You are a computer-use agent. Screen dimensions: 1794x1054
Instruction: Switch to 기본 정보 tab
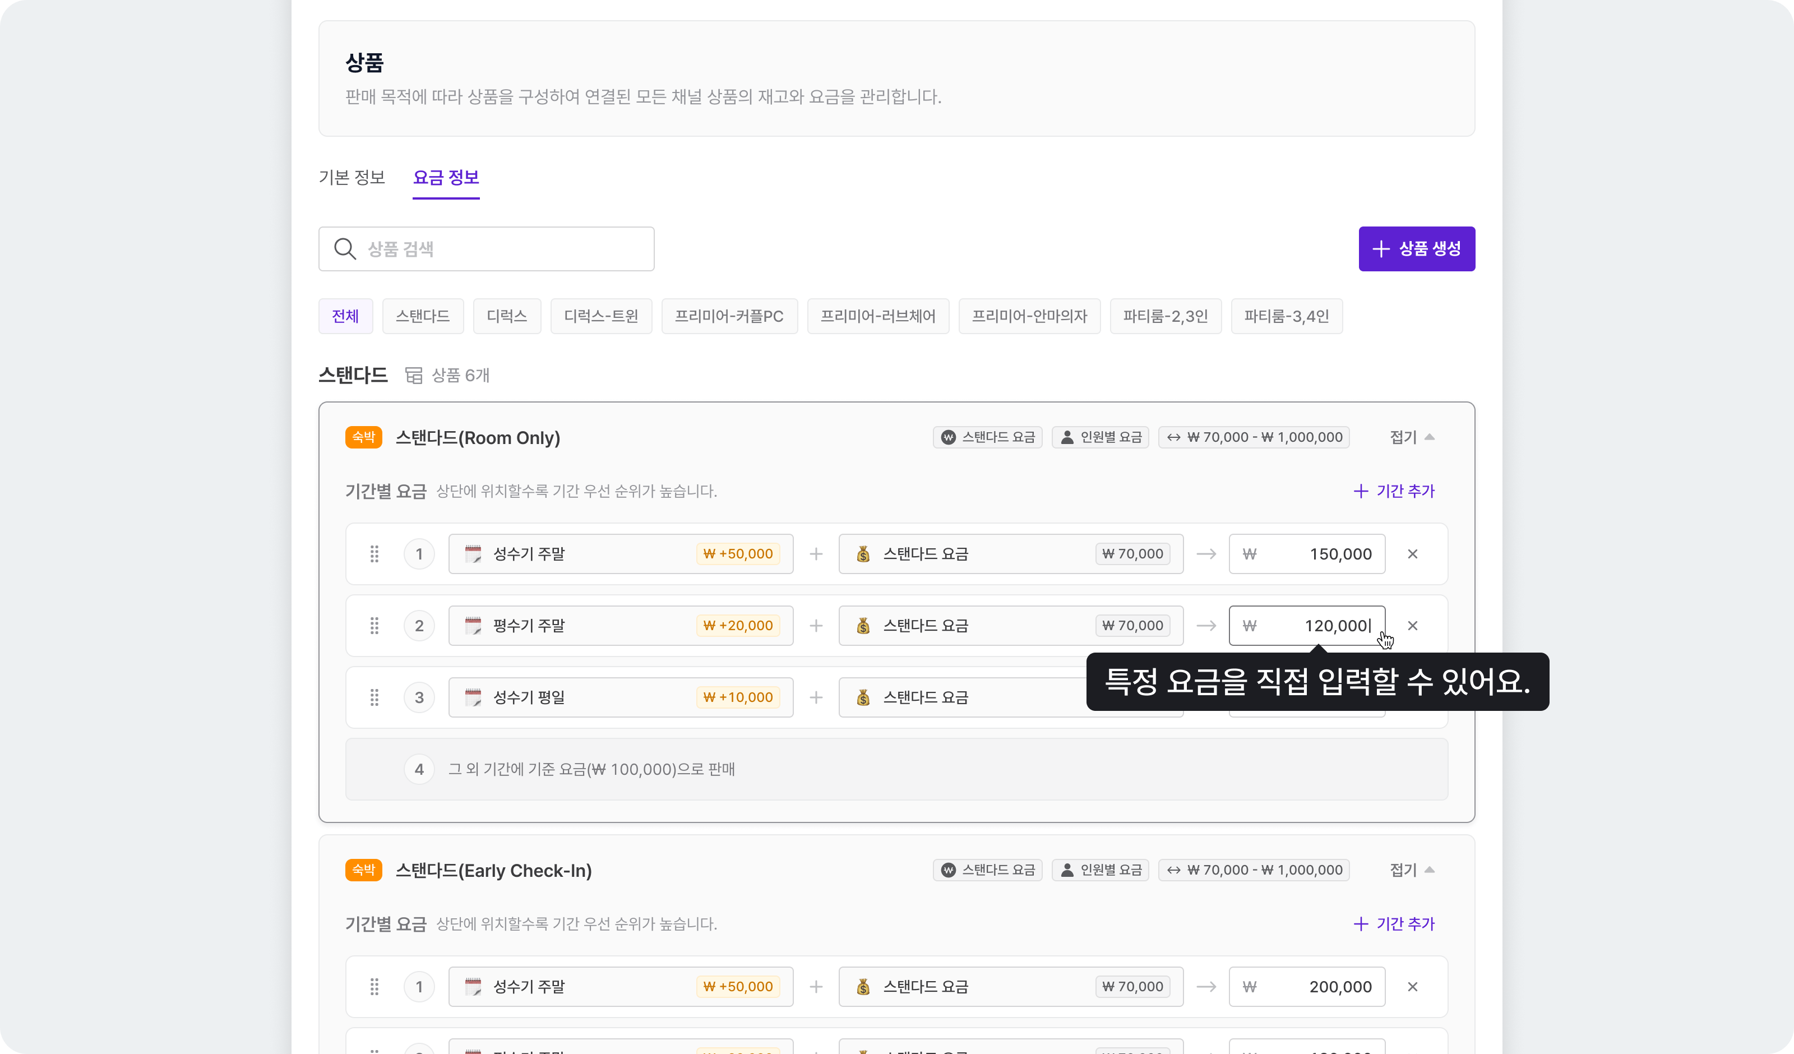click(x=352, y=177)
